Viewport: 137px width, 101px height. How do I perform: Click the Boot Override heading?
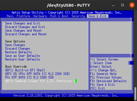click(16, 67)
